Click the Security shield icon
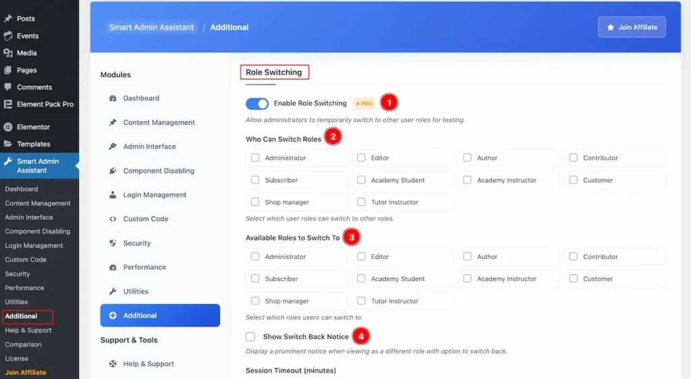 [113, 243]
